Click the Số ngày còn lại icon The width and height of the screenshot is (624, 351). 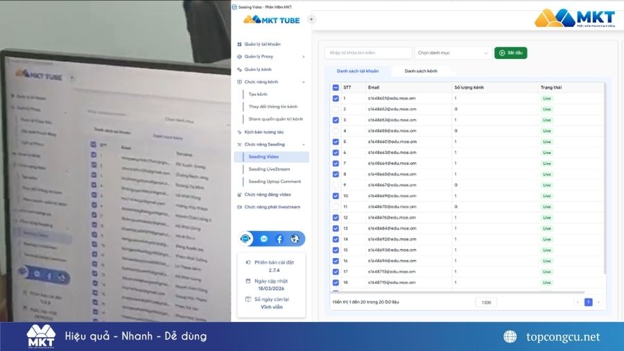coord(248,299)
